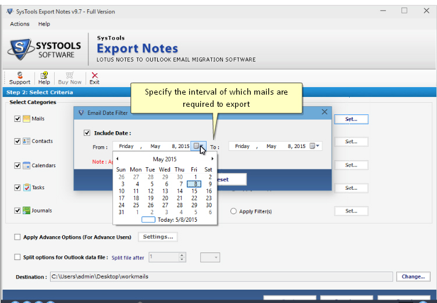Image resolution: width=437 pixels, height=303 pixels.
Task: Open the From date calendar dropdown
Action: point(198,146)
